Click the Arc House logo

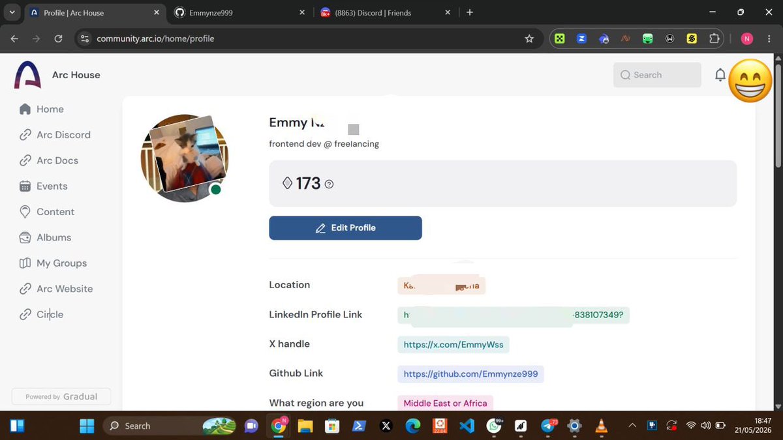click(27, 75)
